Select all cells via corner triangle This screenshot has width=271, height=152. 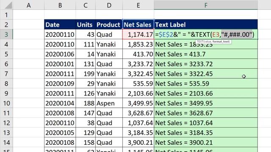[8, 5]
